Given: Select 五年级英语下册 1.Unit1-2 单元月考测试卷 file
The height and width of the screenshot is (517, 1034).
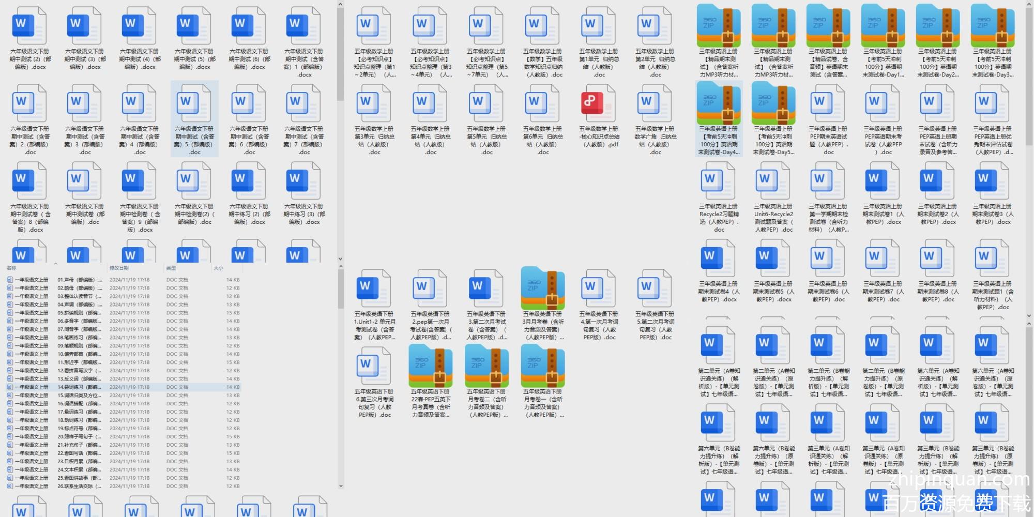Looking at the screenshot, I should click(x=374, y=290).
